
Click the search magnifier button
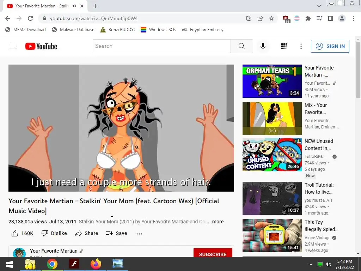[242, 46]
